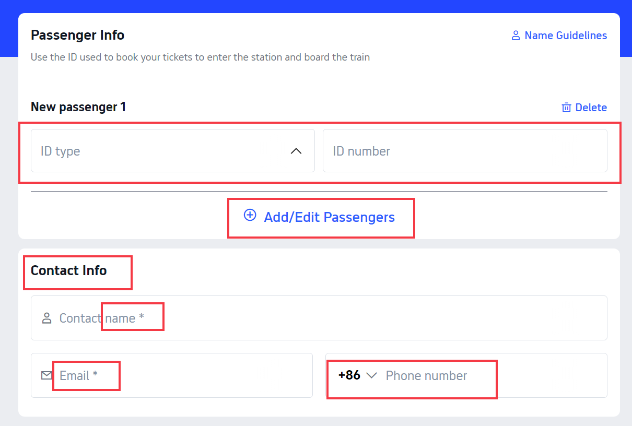Image resolution: width=632 pixels, height=426 pixels.
Task: Click the Contact Info section heading
Action: [68, 270]
